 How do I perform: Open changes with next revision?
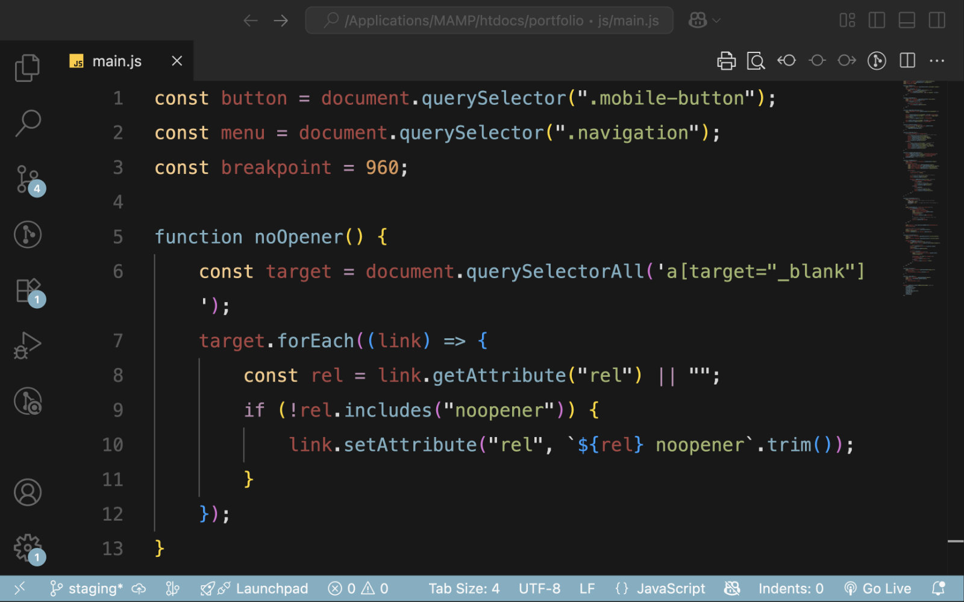point(847,60)
